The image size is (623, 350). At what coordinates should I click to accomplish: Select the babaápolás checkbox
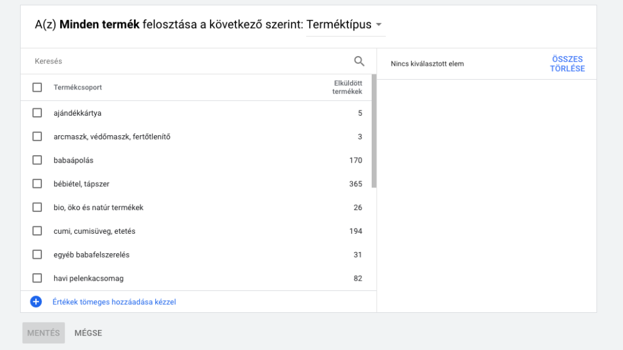[x=37, y=160]
